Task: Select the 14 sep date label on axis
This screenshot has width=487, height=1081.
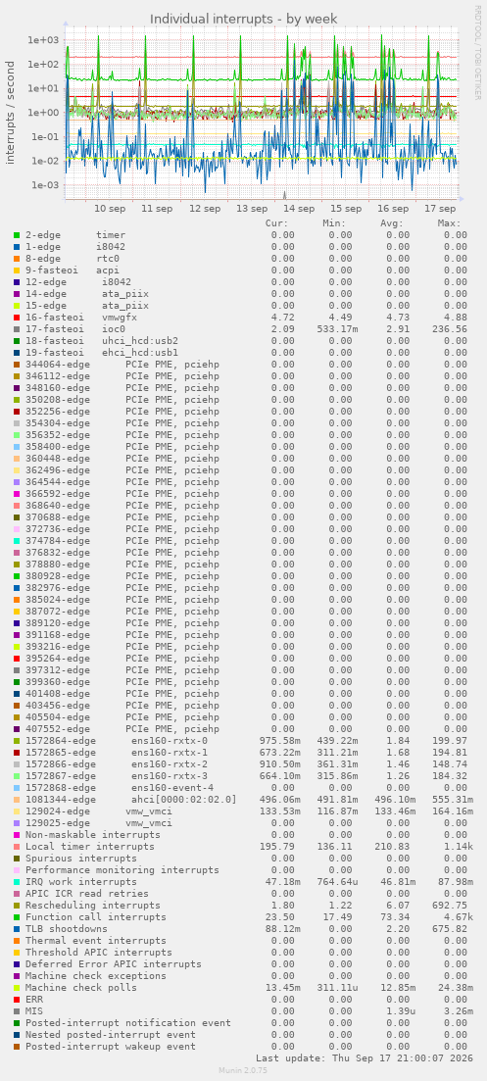Action: coord(298,208)
